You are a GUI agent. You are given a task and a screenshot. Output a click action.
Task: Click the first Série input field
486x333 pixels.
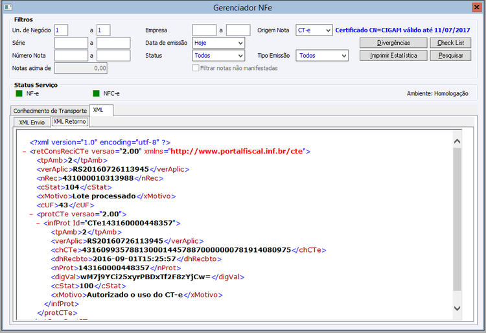coord(71,43)
